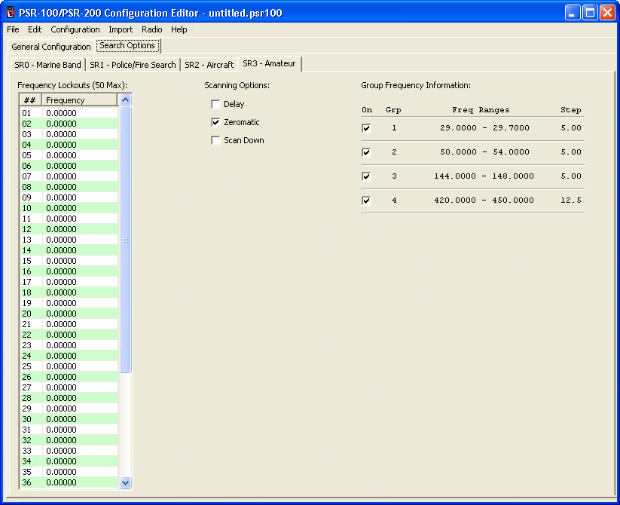Uncheck the Zeromatic checkbox
The height and width of the screenshot is (505, 620).
click(216, 122)
